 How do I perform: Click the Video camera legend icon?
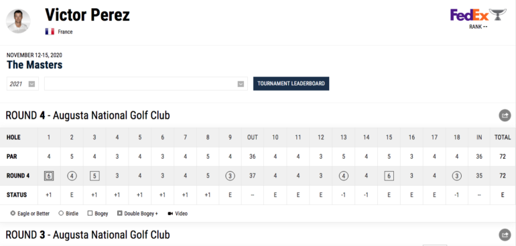[x=170, y=214]
